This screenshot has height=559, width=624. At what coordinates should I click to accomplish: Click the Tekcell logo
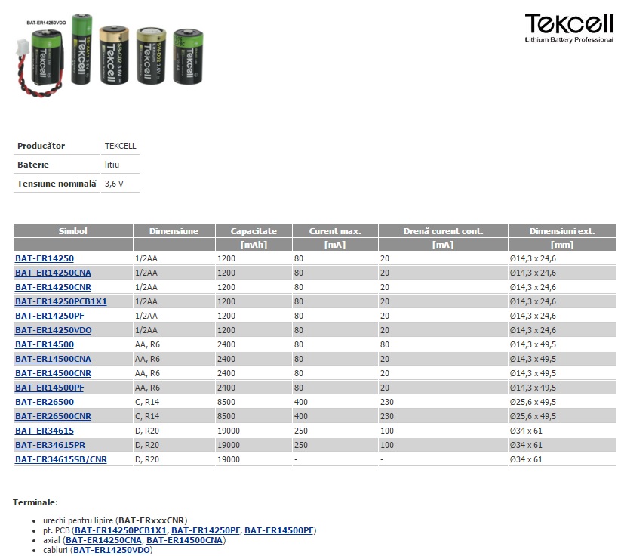[x=569, y=27]
